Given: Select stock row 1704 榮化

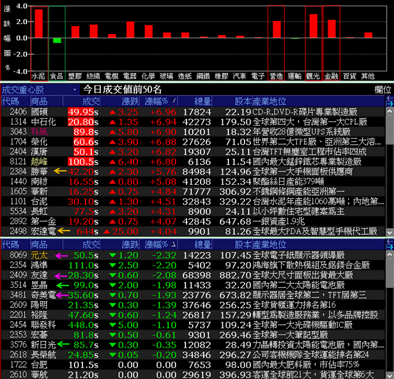Looking at the screenshot, I should pyautogui.click(x=193, y=142).
